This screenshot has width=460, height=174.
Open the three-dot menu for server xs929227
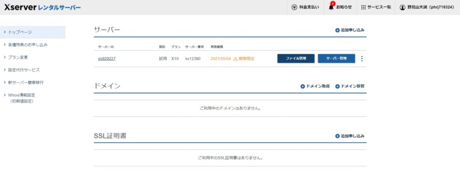[362, 59]
